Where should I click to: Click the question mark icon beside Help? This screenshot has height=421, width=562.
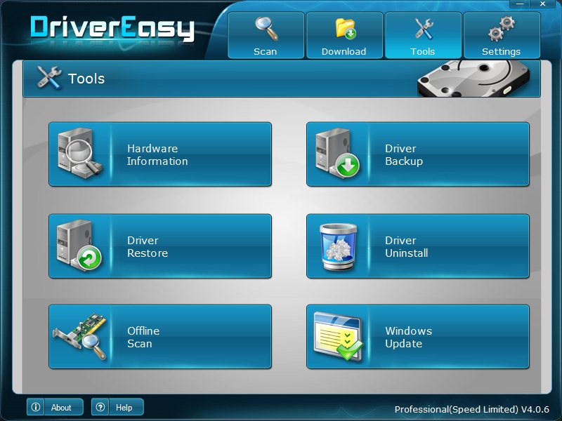100,407
